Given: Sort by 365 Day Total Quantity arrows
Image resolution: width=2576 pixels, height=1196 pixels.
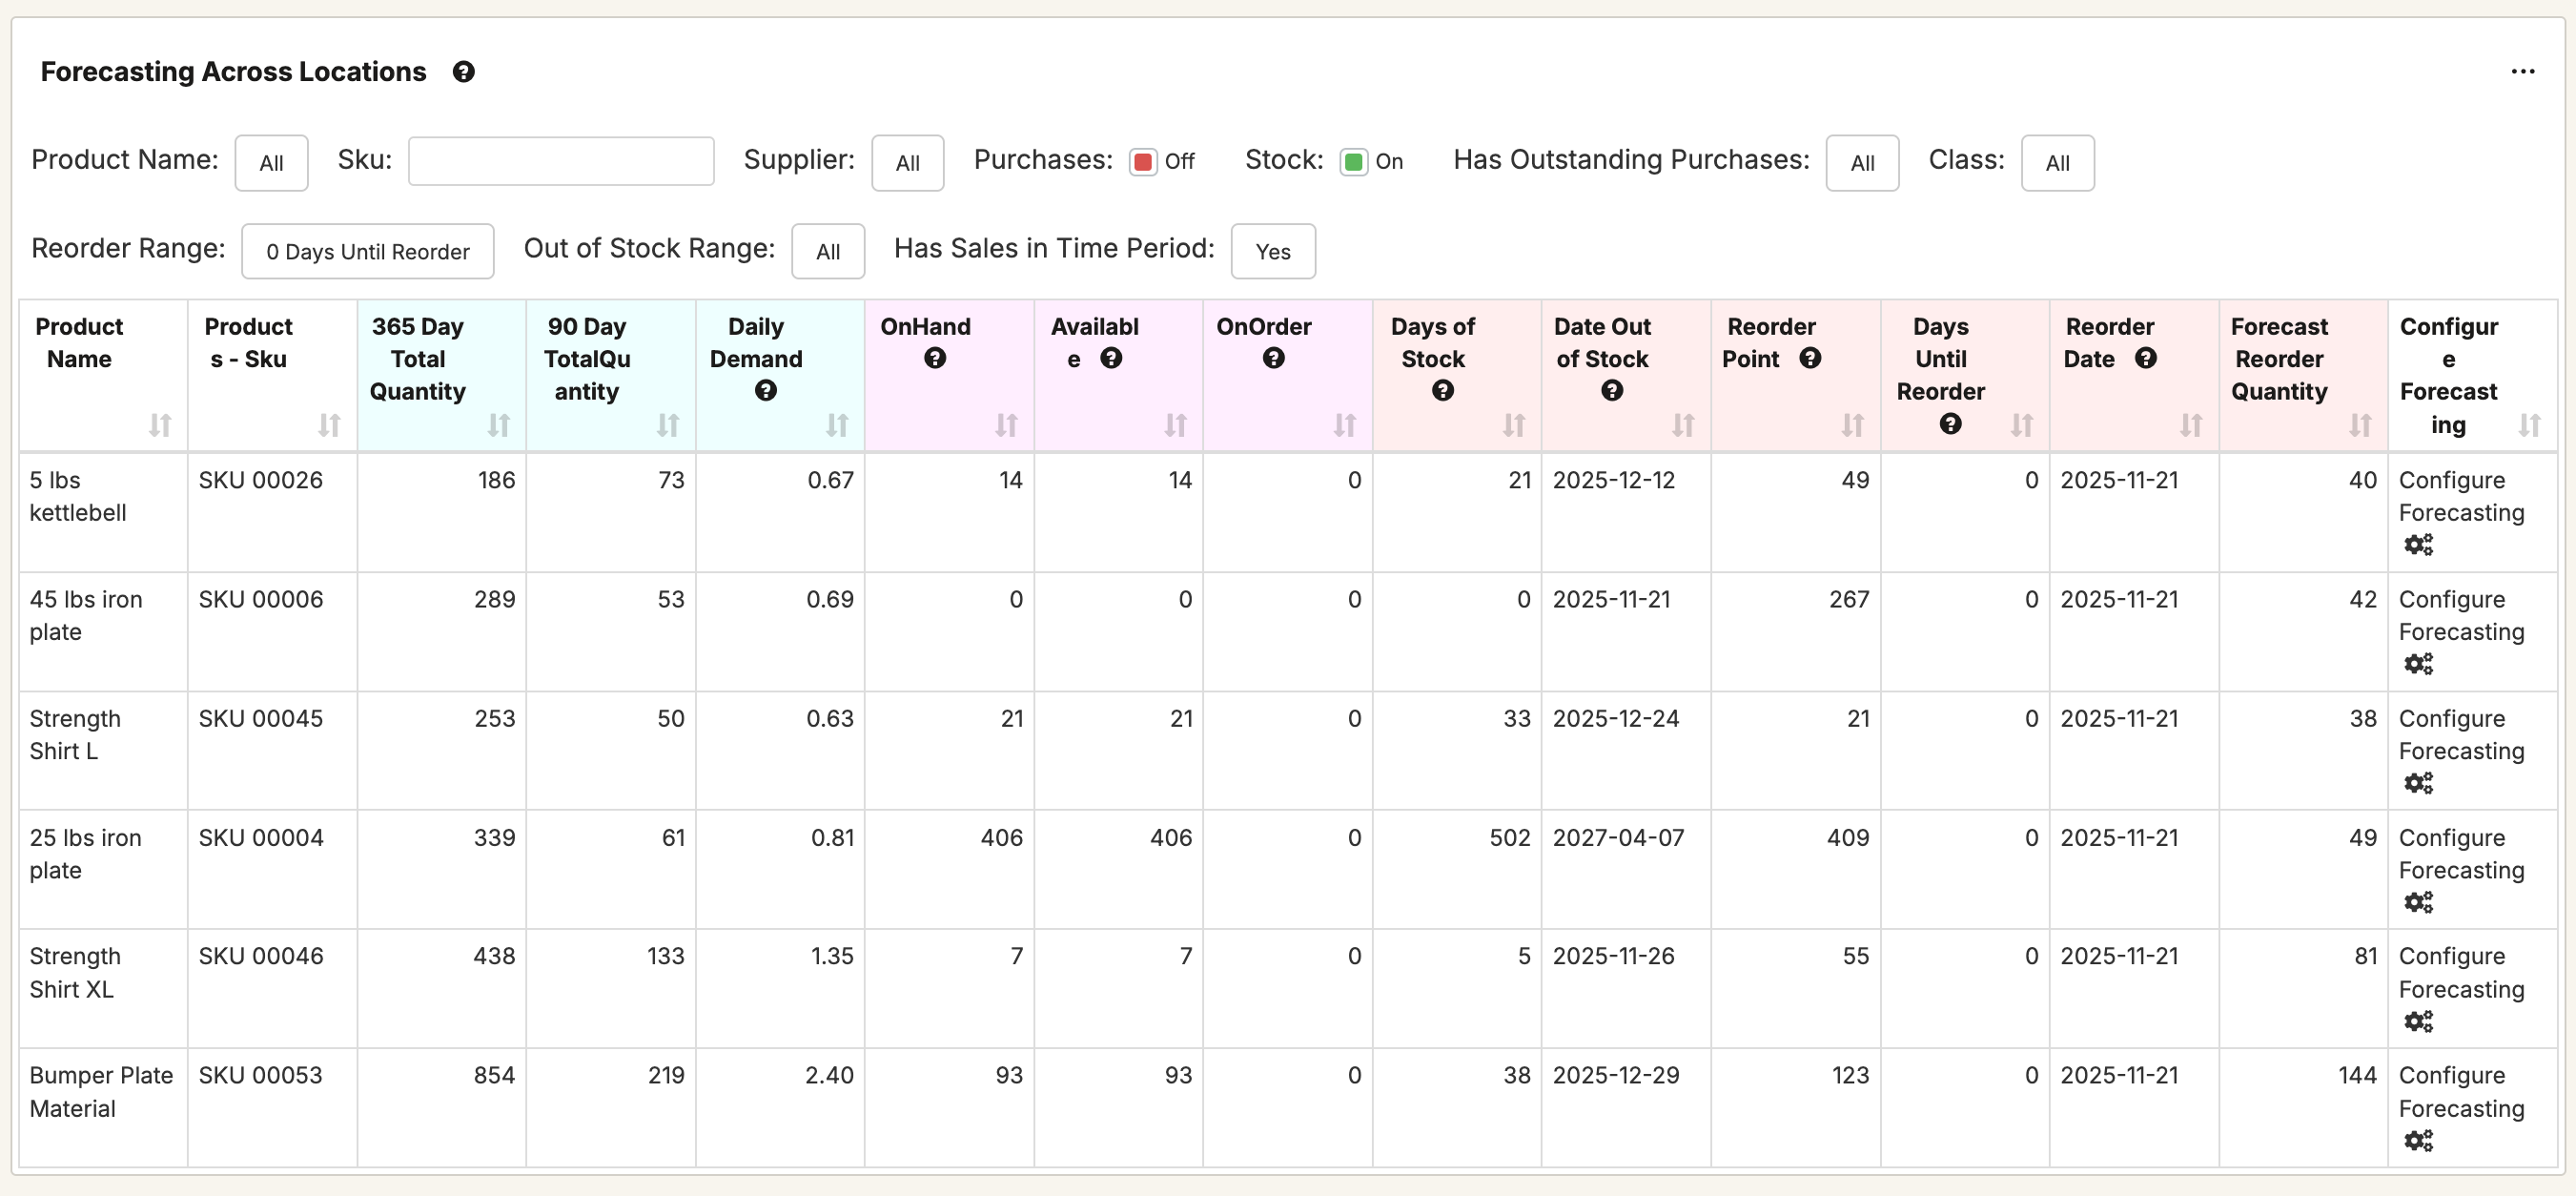Looking at the screenshot, I should tap(498, 426).
